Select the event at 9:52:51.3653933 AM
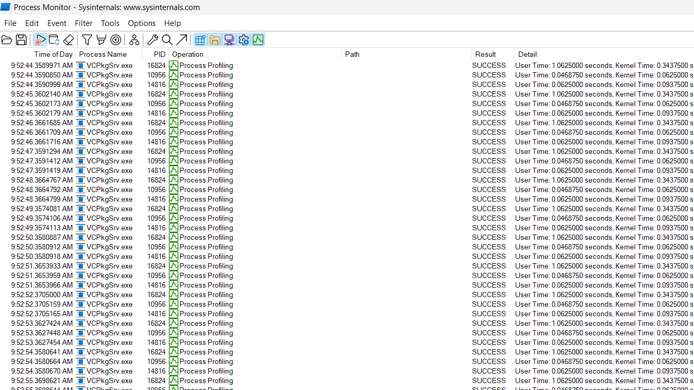Screen dimensions: 694x390 pos(347,266)
